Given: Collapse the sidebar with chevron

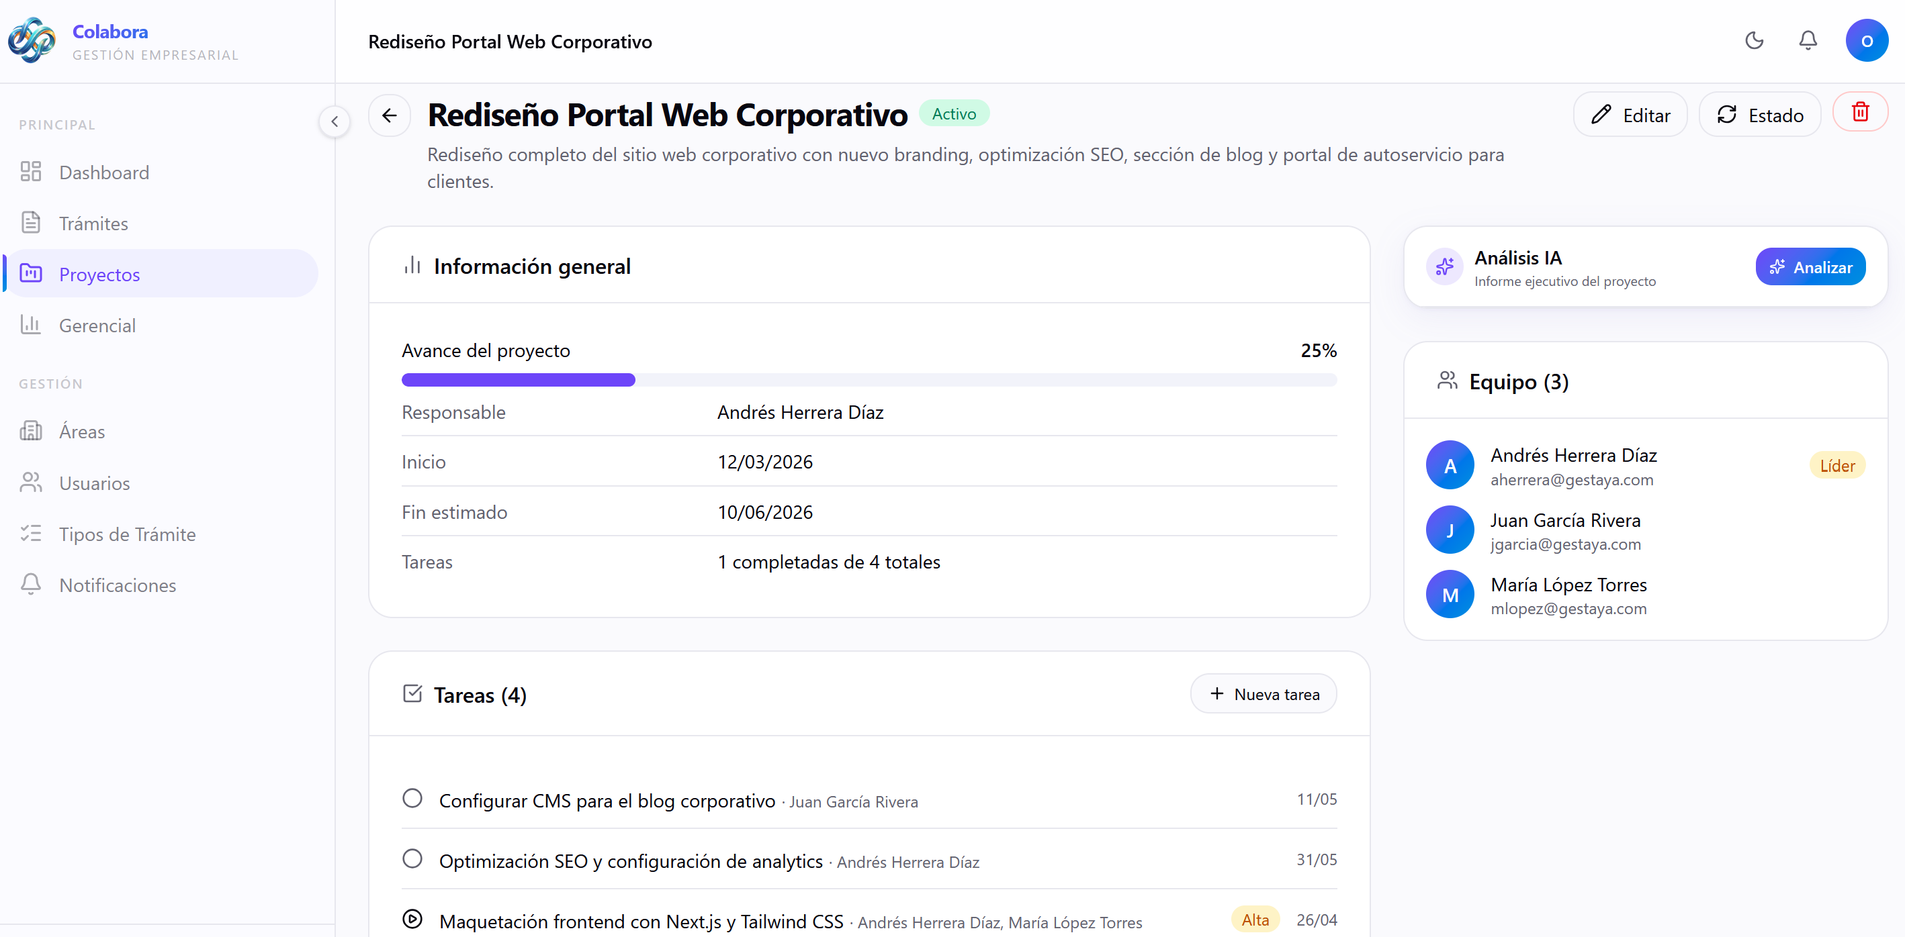Looking at the screenshot, I should [x=335, y=121].
